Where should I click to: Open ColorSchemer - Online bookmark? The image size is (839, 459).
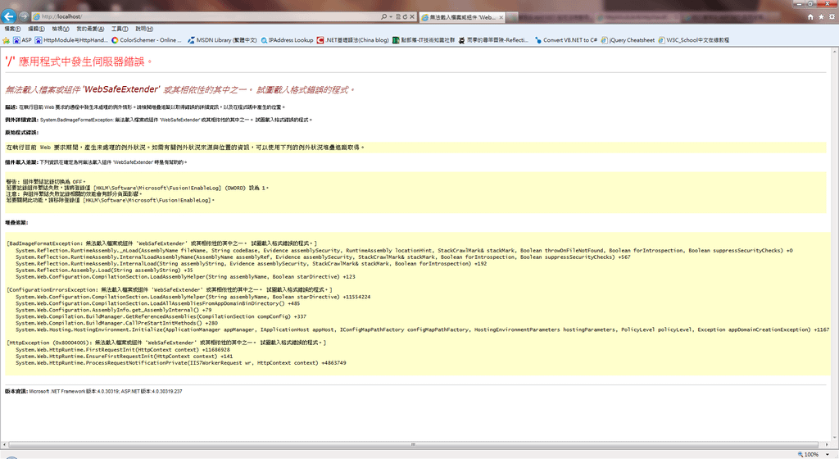pos(146,40)
